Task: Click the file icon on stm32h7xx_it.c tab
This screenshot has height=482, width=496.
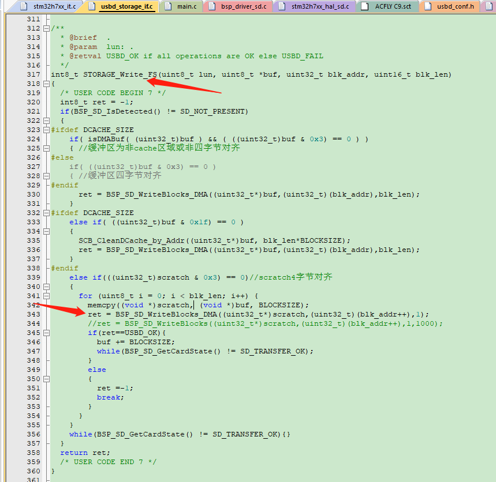Action: pyautogui.click(x=24, y=6)
